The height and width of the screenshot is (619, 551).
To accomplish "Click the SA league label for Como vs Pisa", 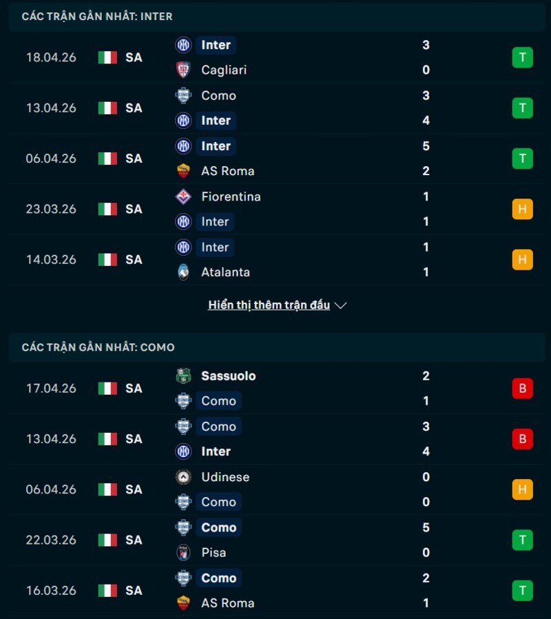I will (135, 540).
